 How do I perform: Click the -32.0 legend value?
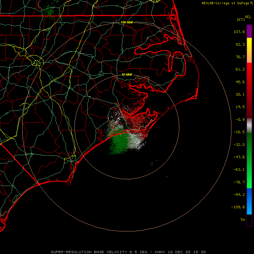[x=239, y=145]
